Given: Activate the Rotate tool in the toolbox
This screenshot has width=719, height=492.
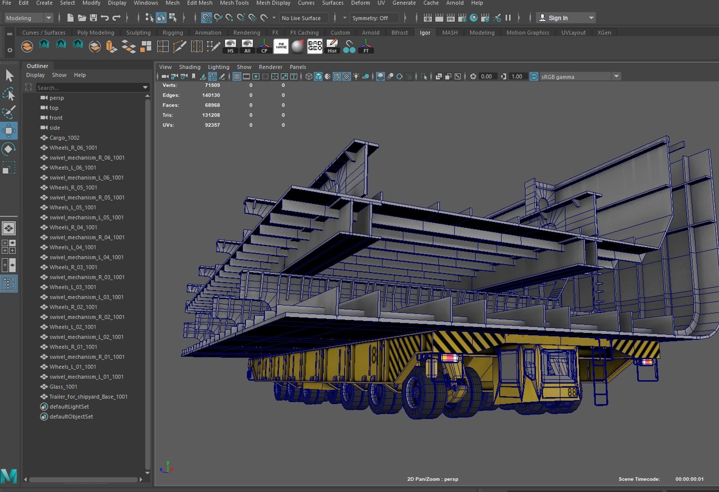Looking at the screenshot, I should pos(9,149).
